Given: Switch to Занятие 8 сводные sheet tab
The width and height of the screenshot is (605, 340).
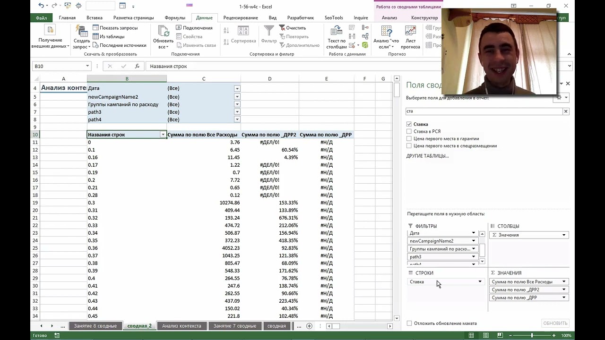Looking at the screenshot, I should 95,326.
